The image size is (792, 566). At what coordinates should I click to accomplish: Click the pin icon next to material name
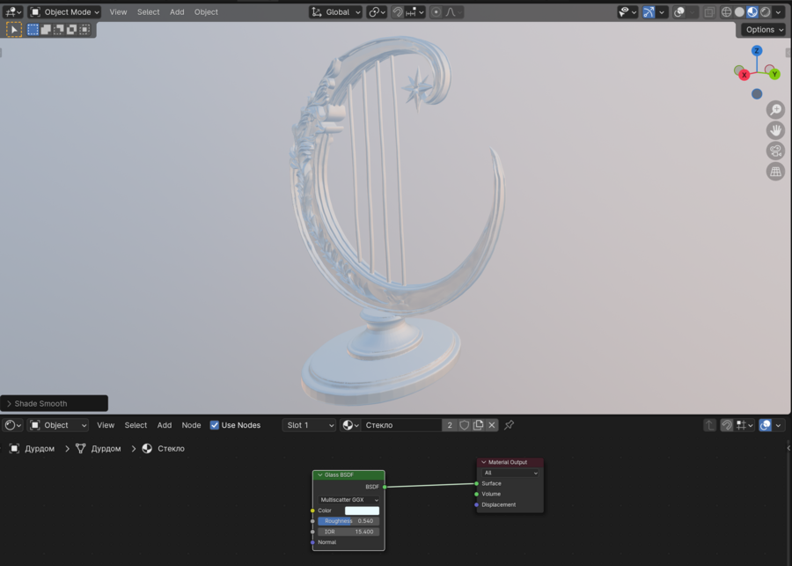coord(509,425)
